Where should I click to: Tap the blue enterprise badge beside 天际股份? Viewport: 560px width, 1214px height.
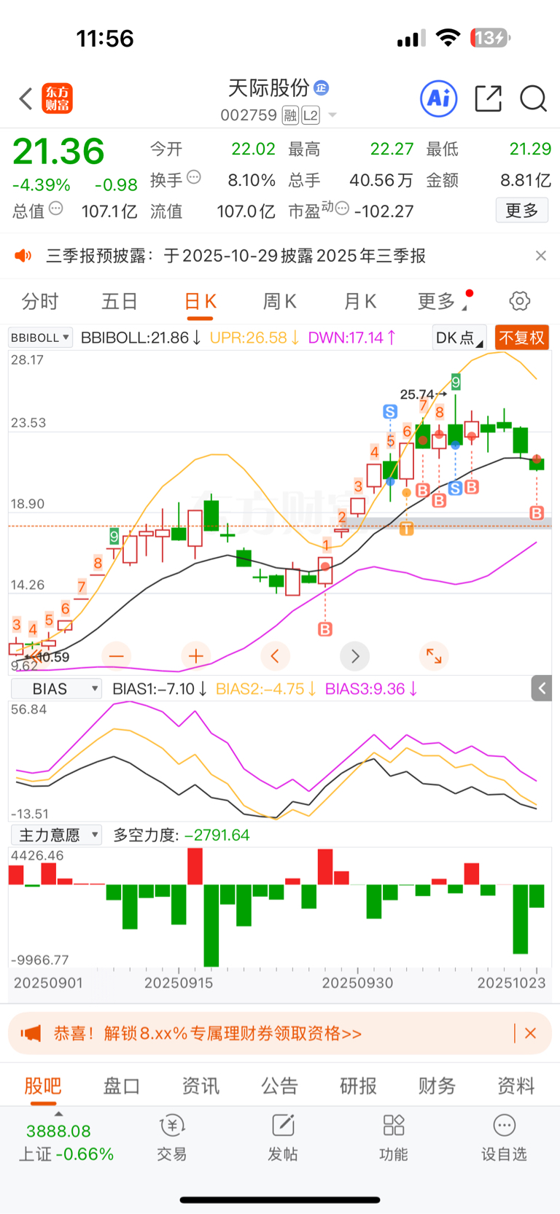(x=321, y=88)
